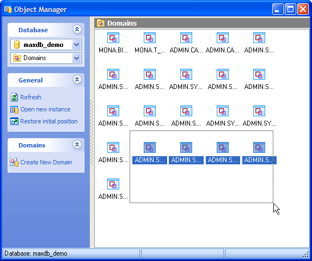
Task: Click the Create New Domain icon
Action: tap(14, 162)
